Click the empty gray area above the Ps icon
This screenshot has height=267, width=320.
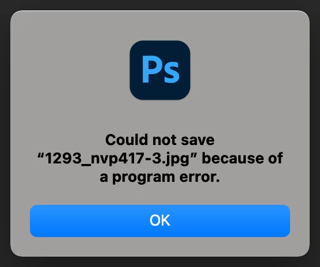click(160, 25)
